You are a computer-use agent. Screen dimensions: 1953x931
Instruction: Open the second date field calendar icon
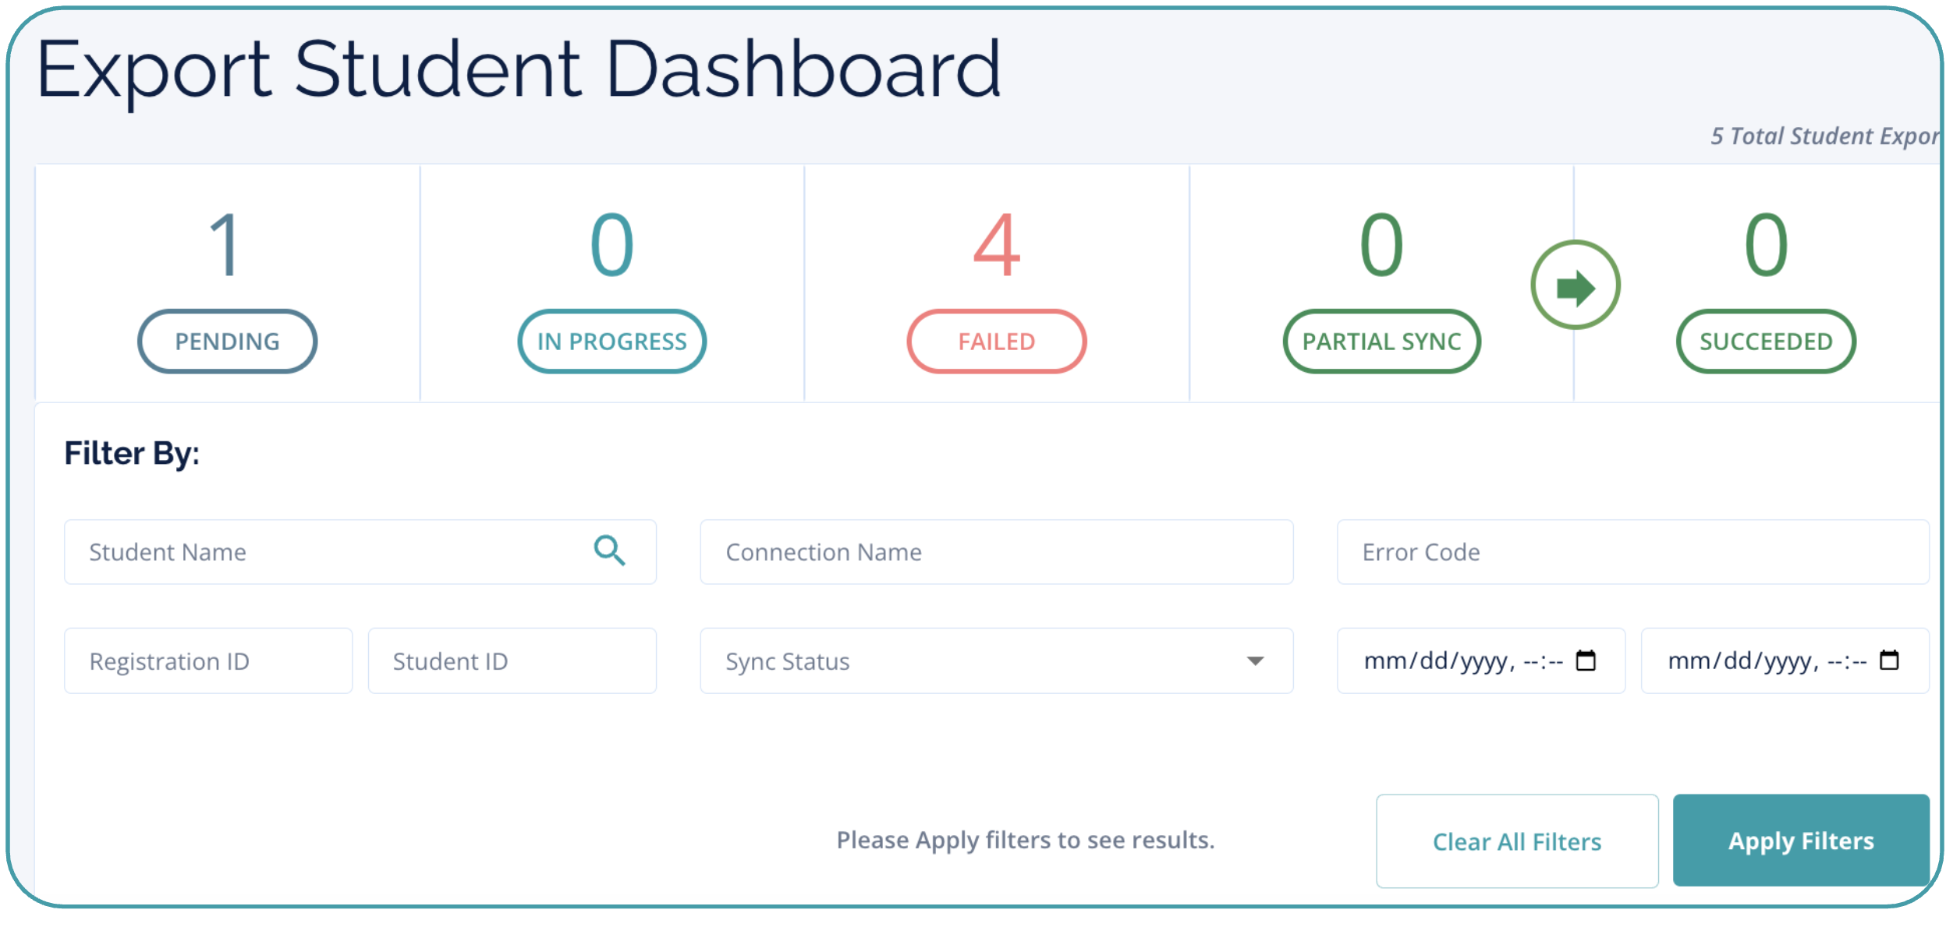tap(1889, 660)
